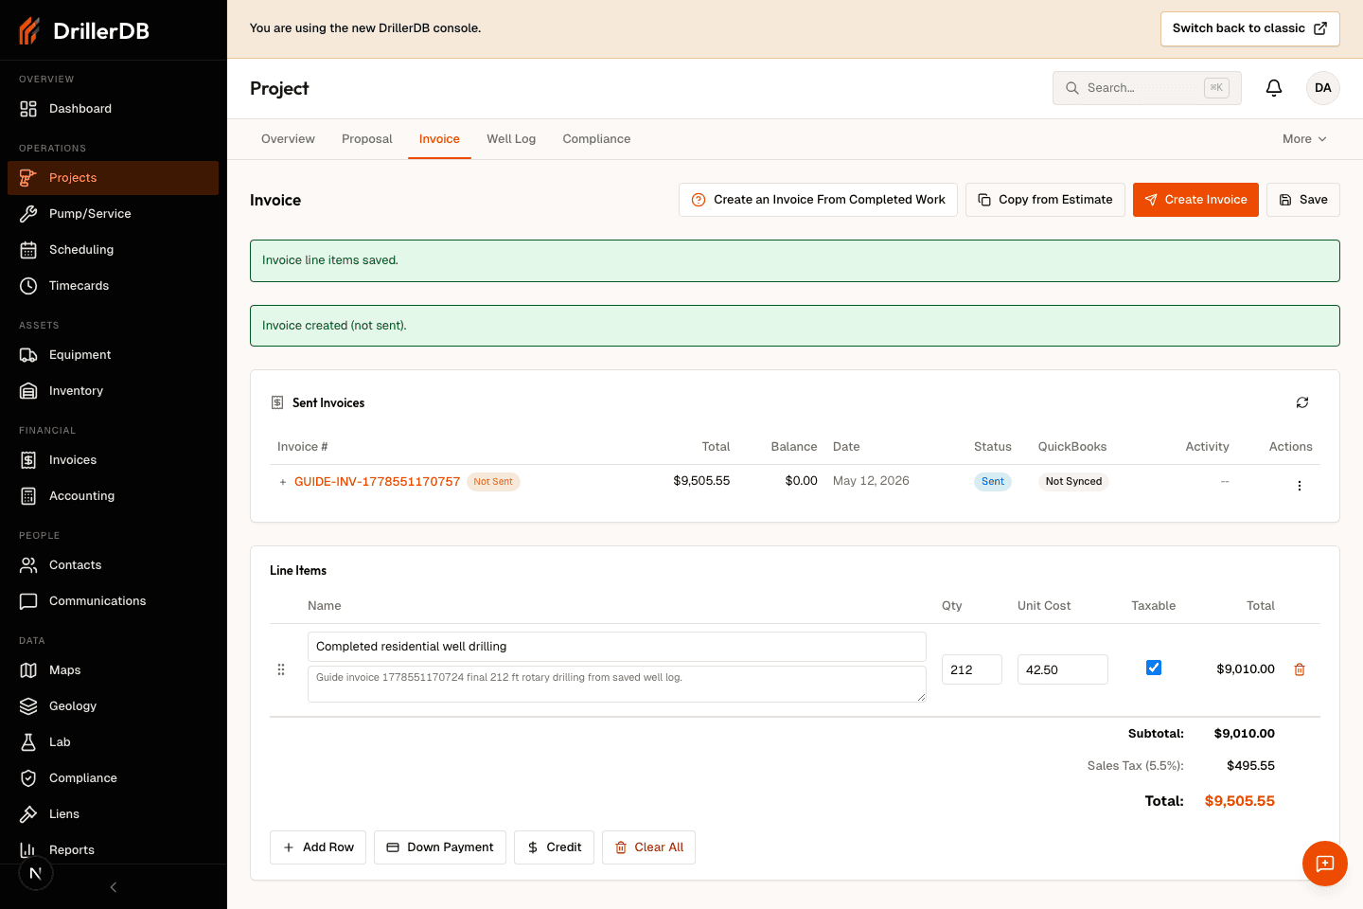Click the line item description textarea
This screenshot has height=909, width=1363.
(617, 684)
